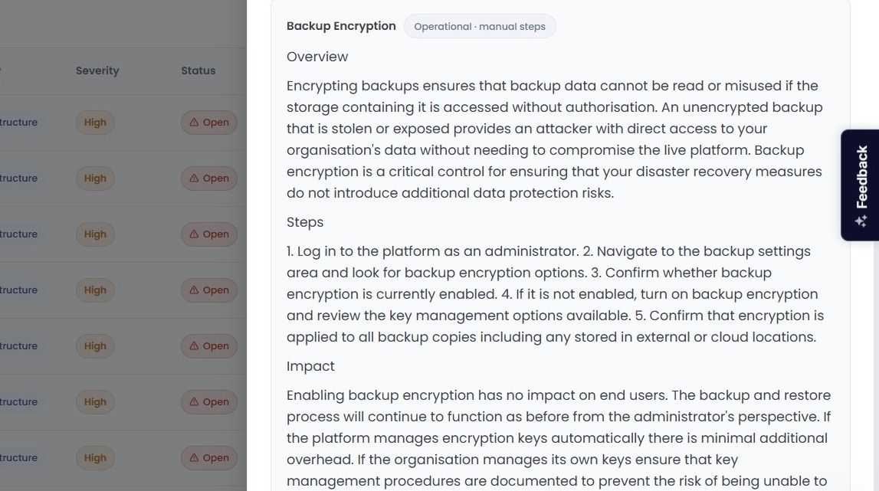The image size is (879, 491).
Task: Click the Operational manual steps badge
Action: click(479, 26)
